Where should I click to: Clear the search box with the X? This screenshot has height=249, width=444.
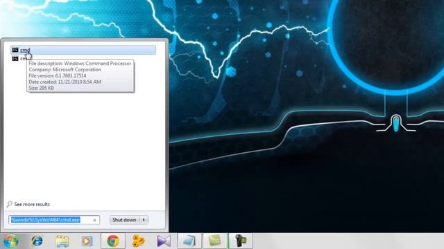(x=94, y=220)
